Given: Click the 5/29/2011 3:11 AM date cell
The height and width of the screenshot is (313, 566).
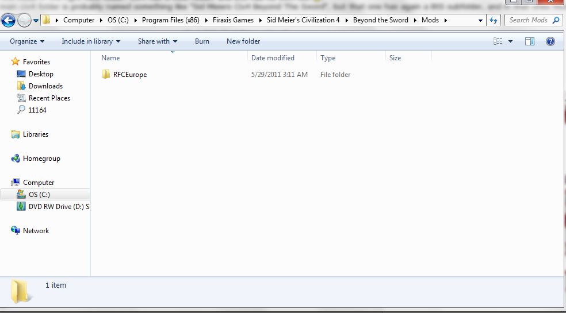Looking at the screenshot, I should coord(280,75).
